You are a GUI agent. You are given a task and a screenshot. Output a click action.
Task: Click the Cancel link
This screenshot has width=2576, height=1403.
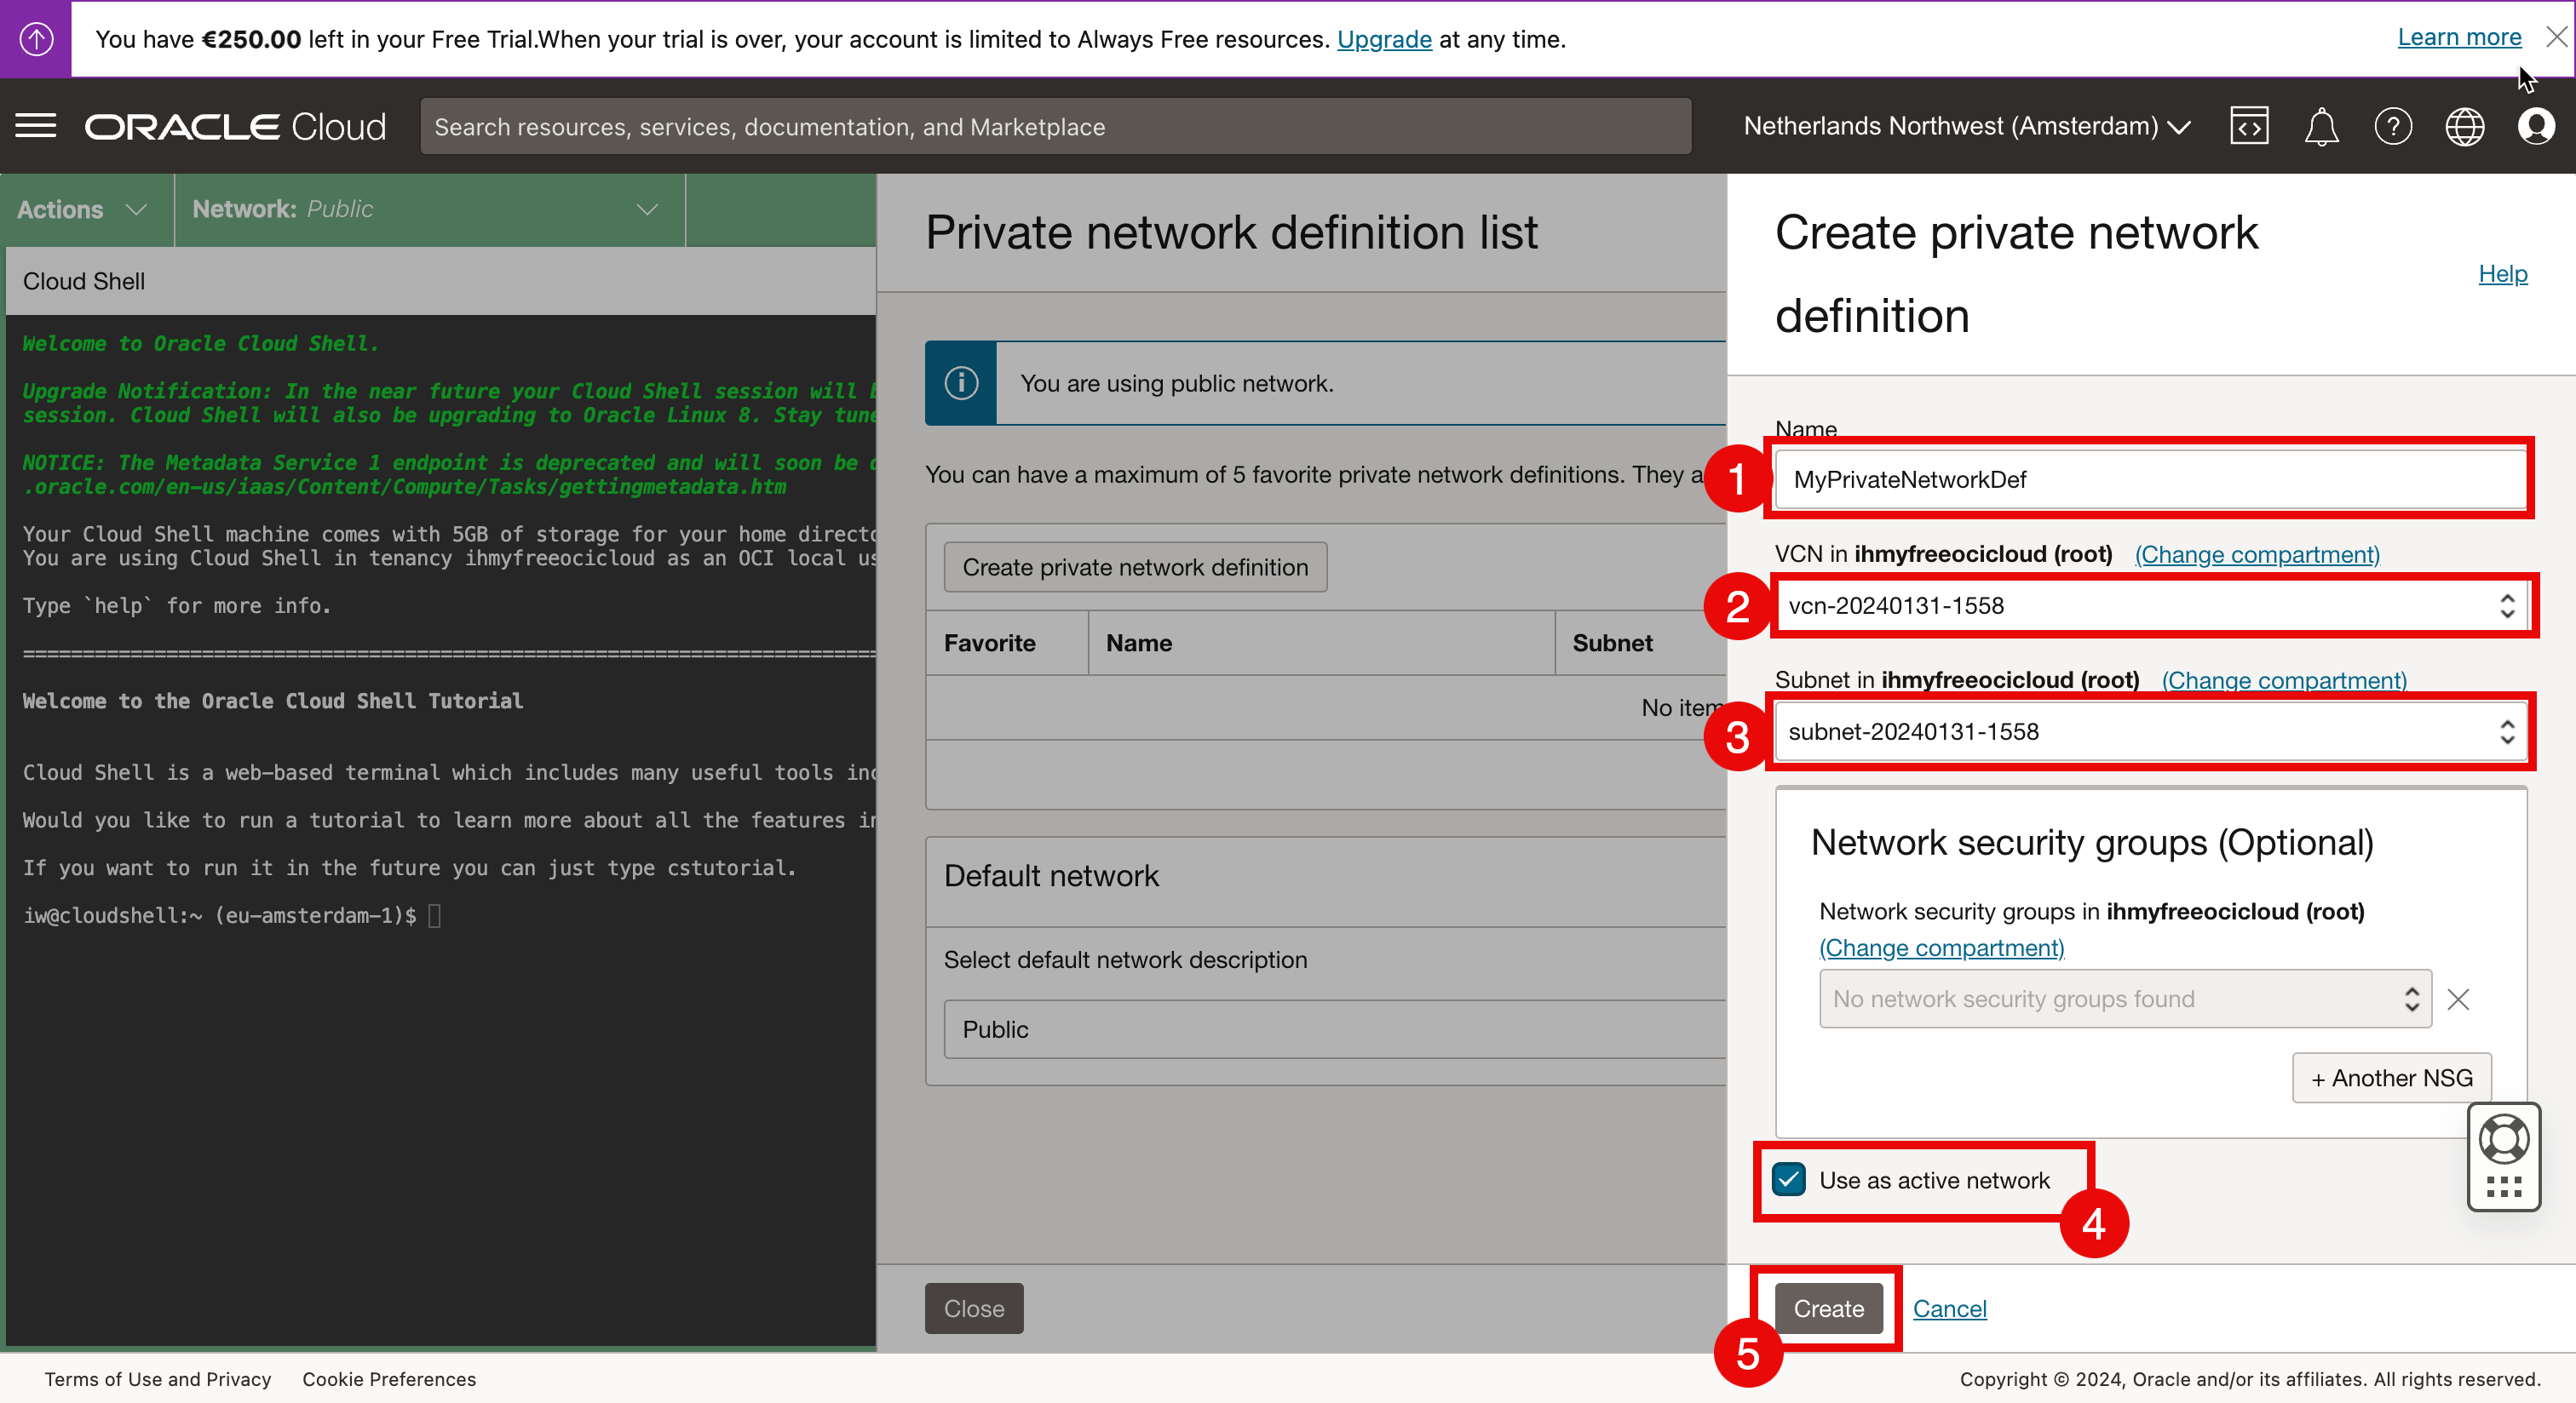click(1948, 1308)
